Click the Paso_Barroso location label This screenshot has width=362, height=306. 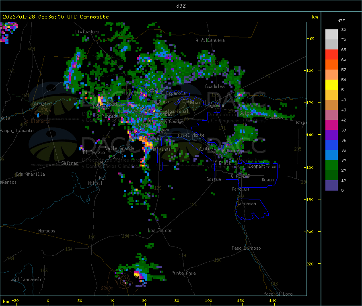point(246,248)
